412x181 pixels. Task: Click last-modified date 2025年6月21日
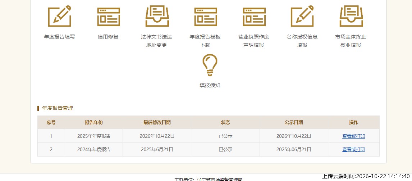(157, 149)
